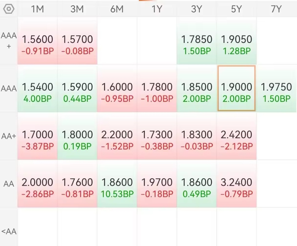Select the 1Y tenor column header

coord(157,9)
